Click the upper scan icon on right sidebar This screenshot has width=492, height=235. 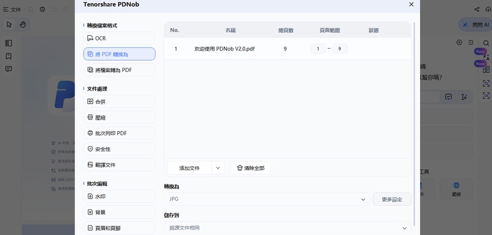486,83
